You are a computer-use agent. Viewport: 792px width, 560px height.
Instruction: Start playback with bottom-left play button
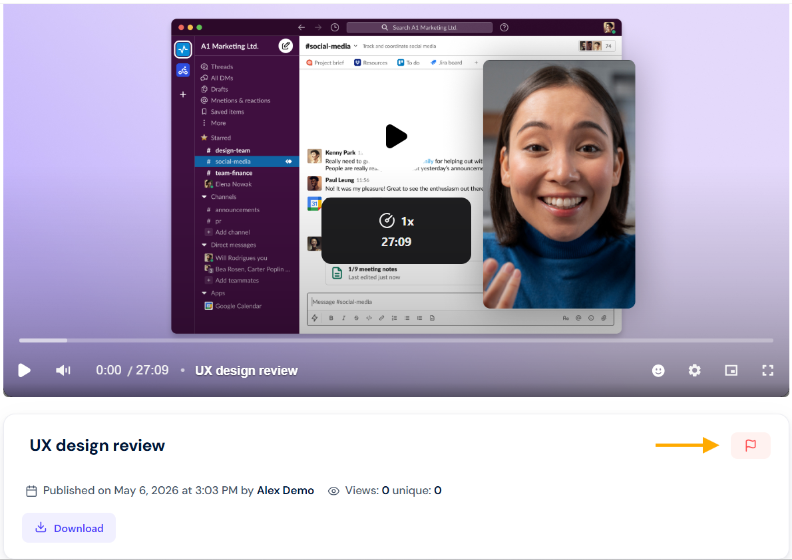(24, 370)
